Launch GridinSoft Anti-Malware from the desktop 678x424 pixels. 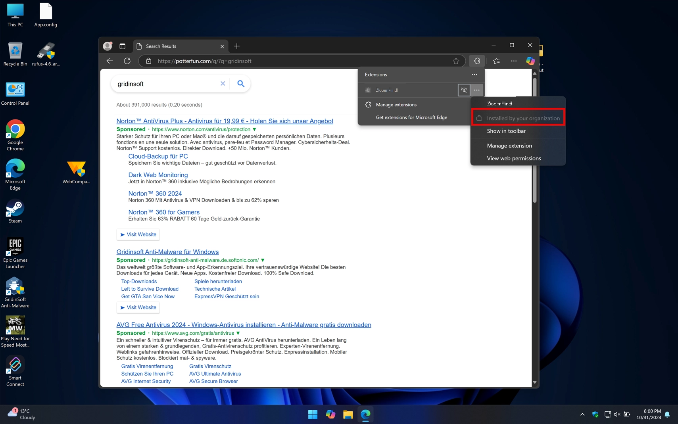[15, 287]
